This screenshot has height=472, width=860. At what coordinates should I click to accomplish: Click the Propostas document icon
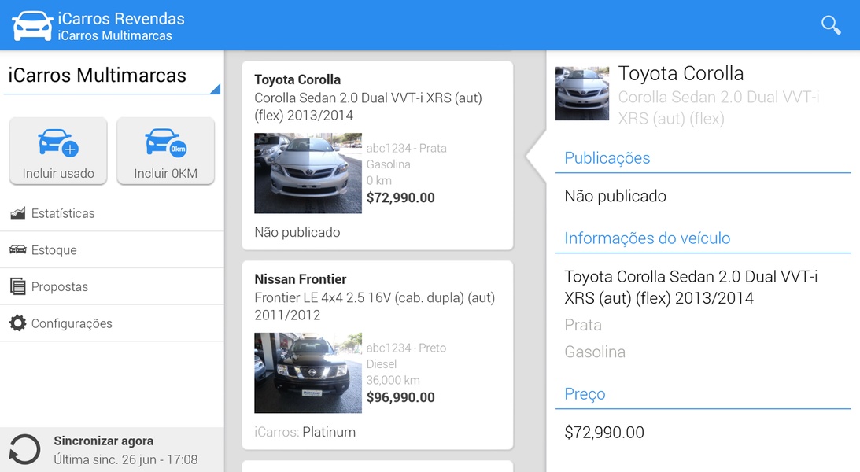coord(17,286)
